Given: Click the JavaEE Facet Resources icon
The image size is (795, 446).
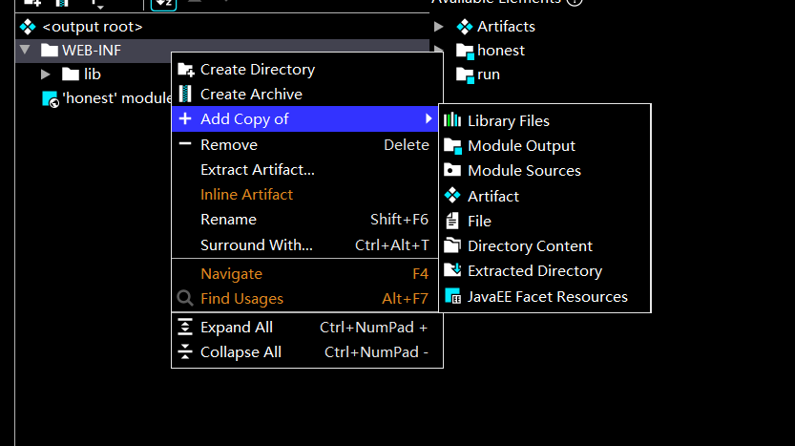Looking at the screenshot, I should (x=452, y=296).
